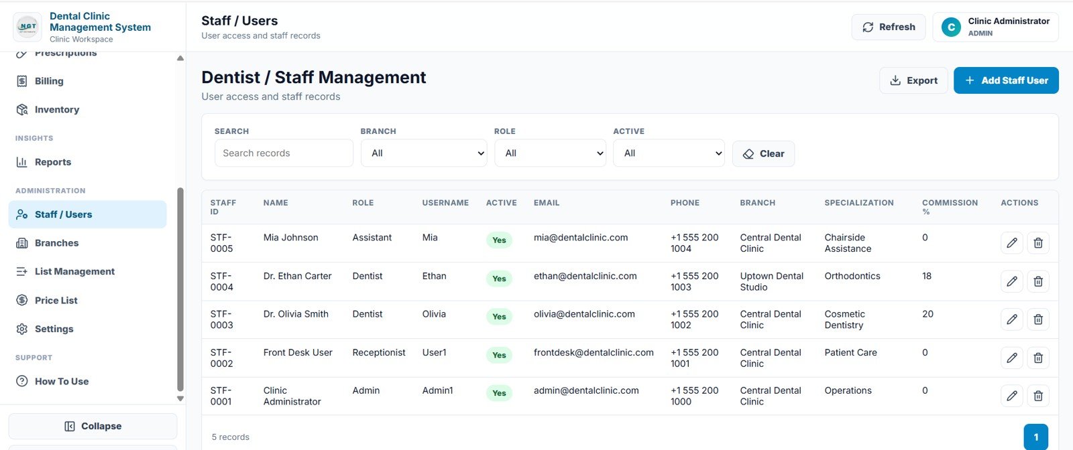Open the Prescriptions sidebar item

point(87,54)
